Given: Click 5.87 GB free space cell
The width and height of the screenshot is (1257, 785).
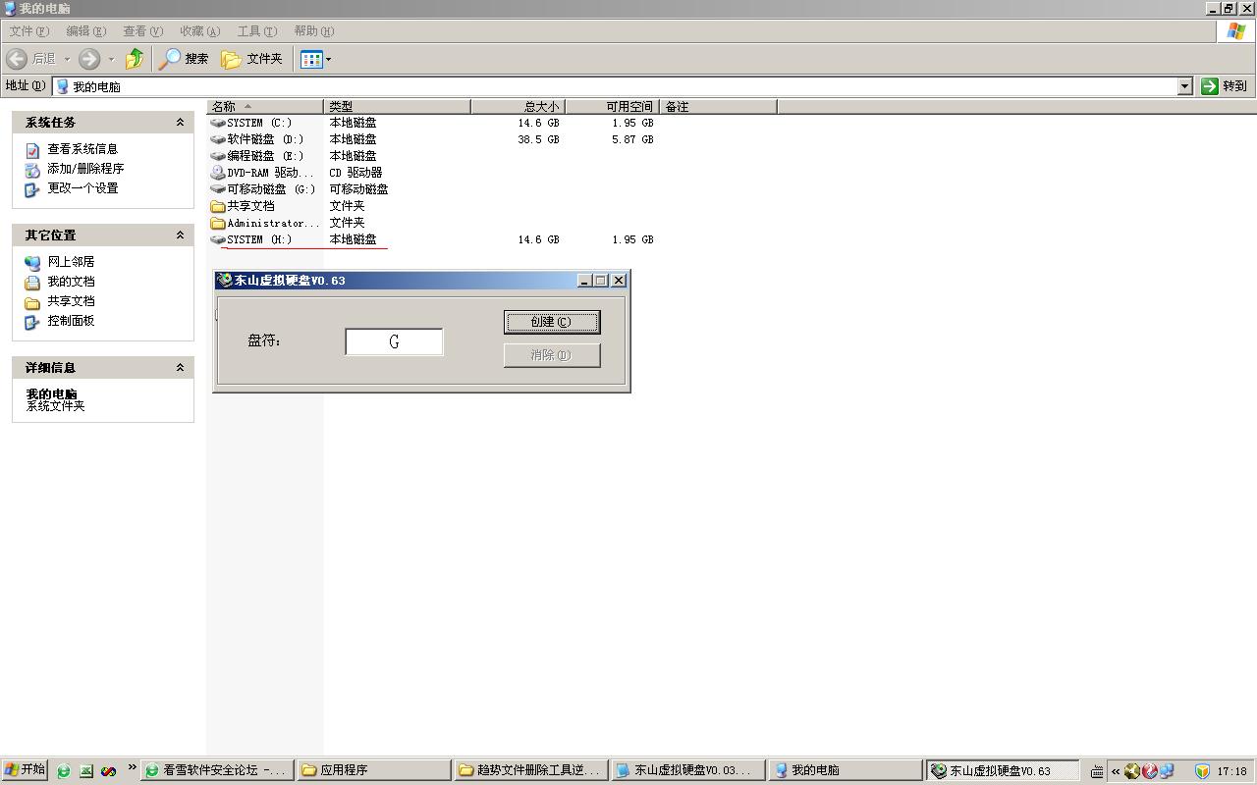Looking at the screenshot, I should coord(632,139).
